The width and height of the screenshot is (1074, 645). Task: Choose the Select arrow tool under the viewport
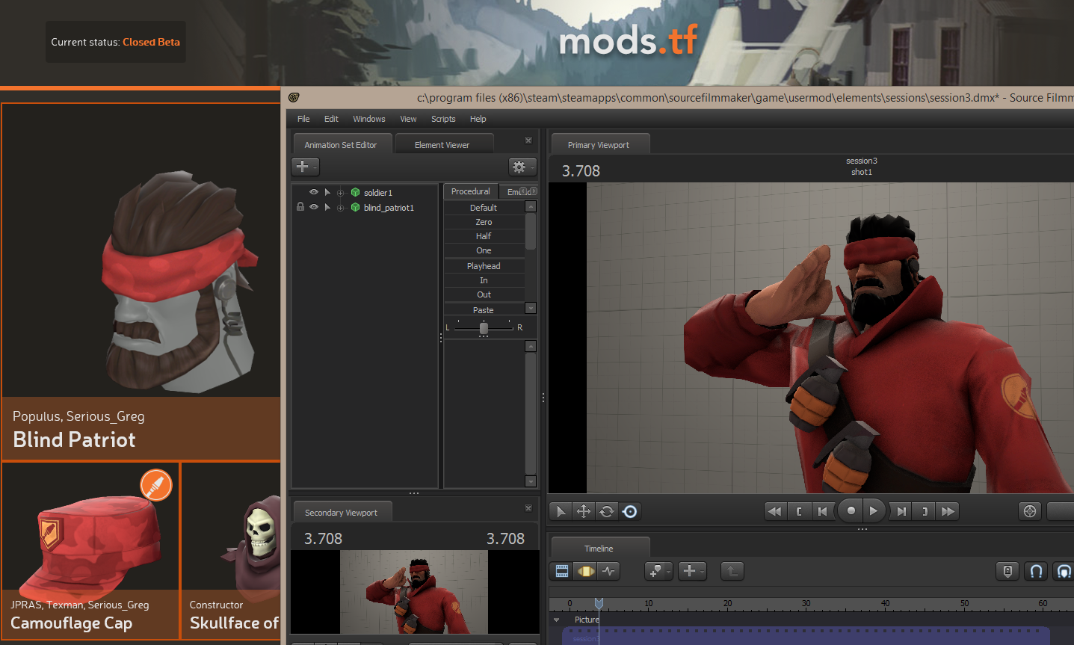[561, 511]
